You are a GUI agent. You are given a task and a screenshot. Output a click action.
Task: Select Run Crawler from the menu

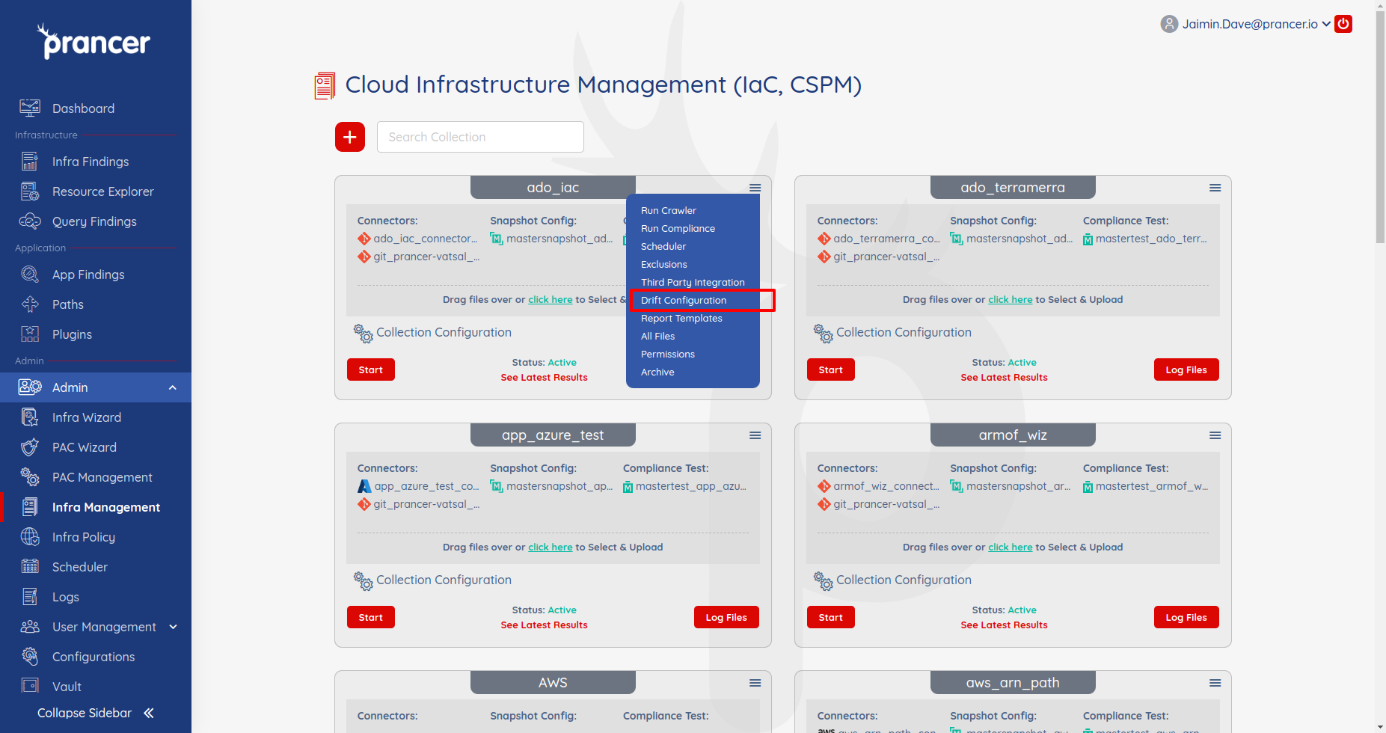[669, 211]
